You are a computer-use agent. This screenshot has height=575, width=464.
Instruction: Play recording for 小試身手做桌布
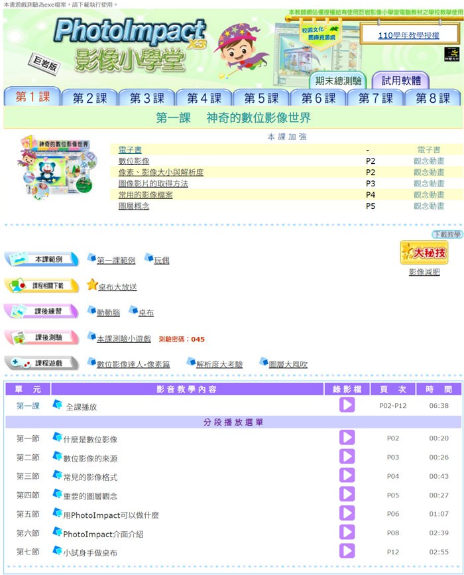pyautogui.click(x=347, y=551)
